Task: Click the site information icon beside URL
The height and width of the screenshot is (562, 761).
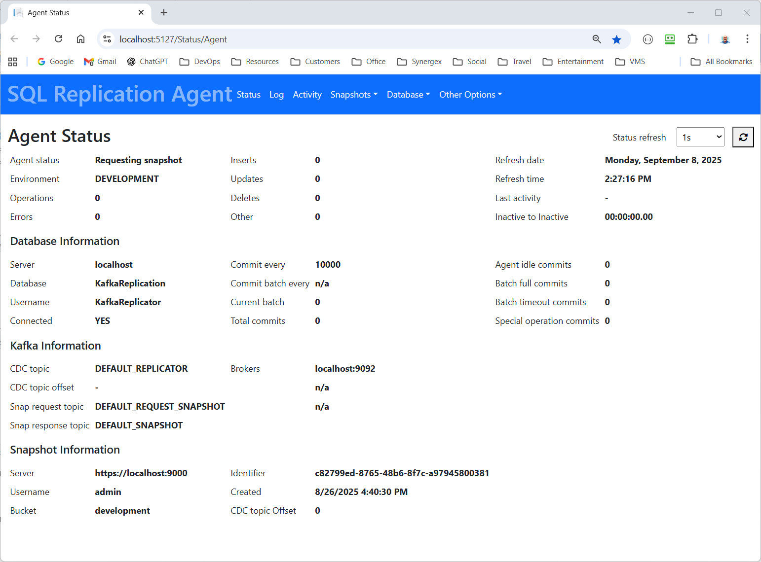Action: coord(107,39)
